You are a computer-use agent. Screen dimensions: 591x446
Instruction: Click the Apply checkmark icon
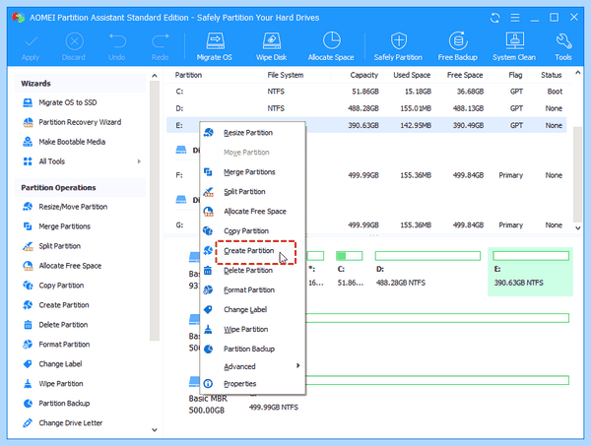click(31, 41)
